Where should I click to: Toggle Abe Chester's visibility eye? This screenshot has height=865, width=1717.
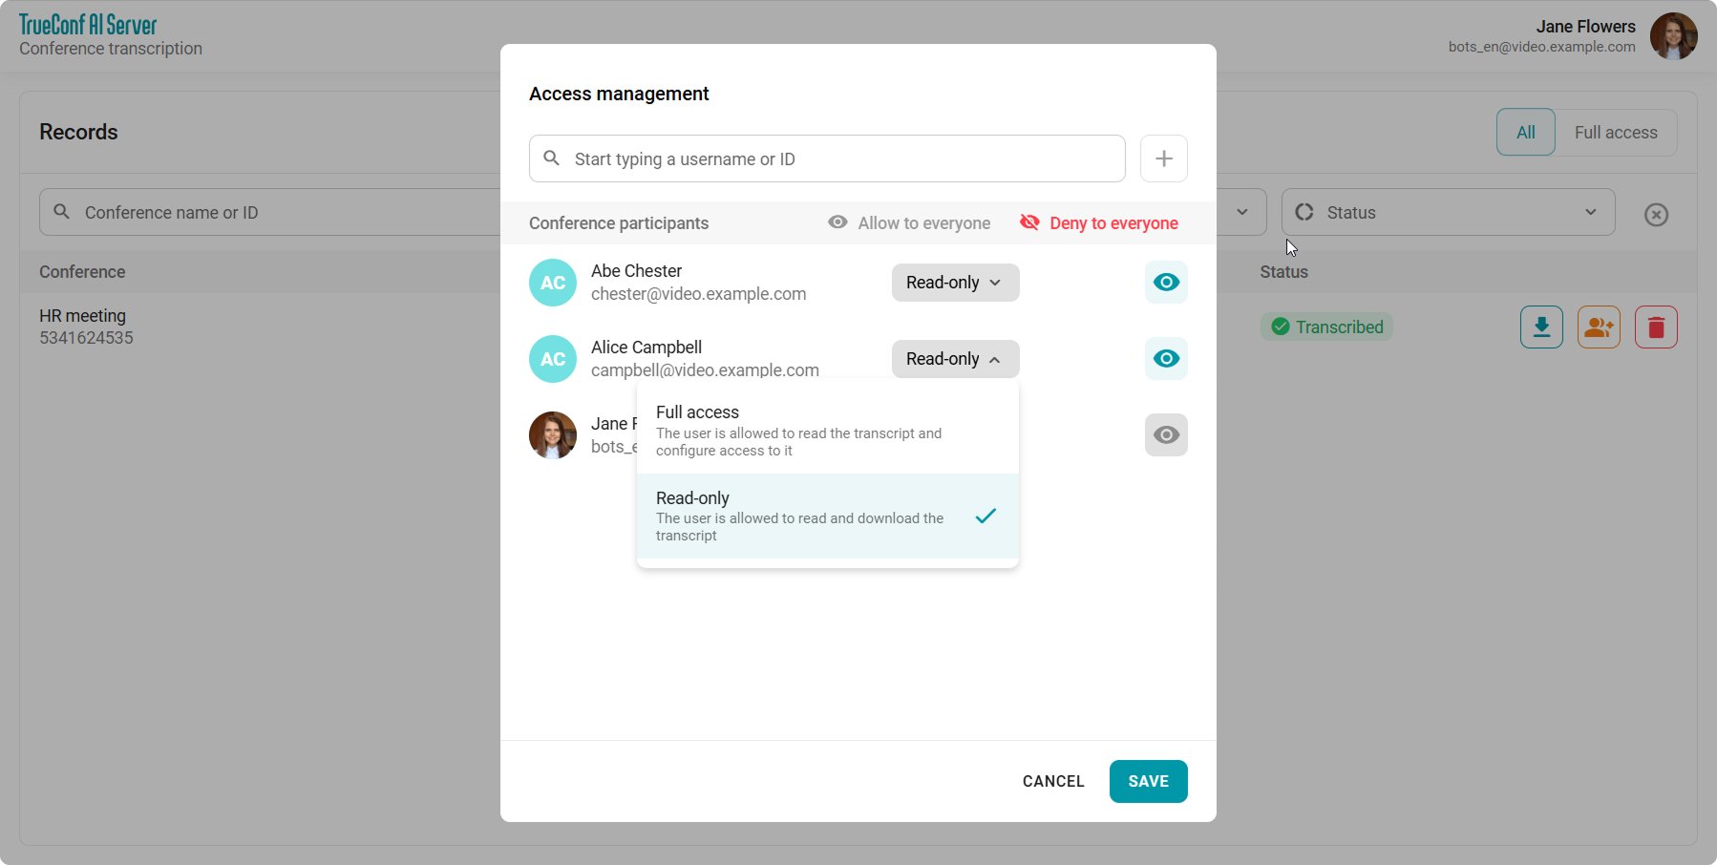click(1165, 283)
